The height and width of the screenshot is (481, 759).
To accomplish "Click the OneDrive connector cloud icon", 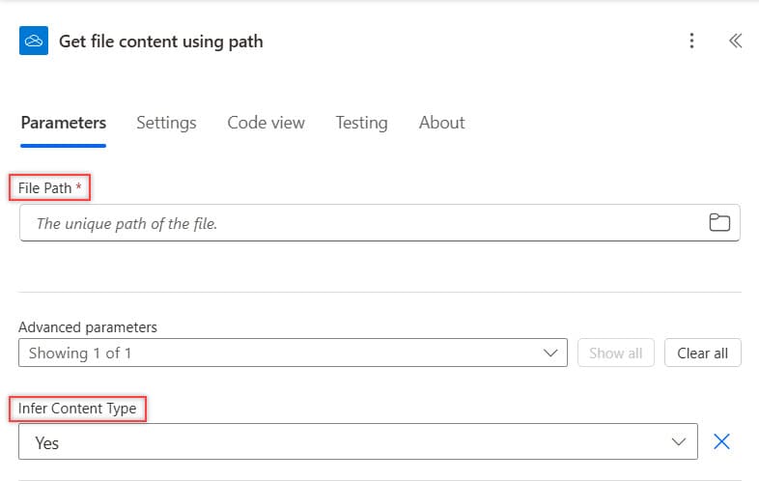I will point(34,41).
